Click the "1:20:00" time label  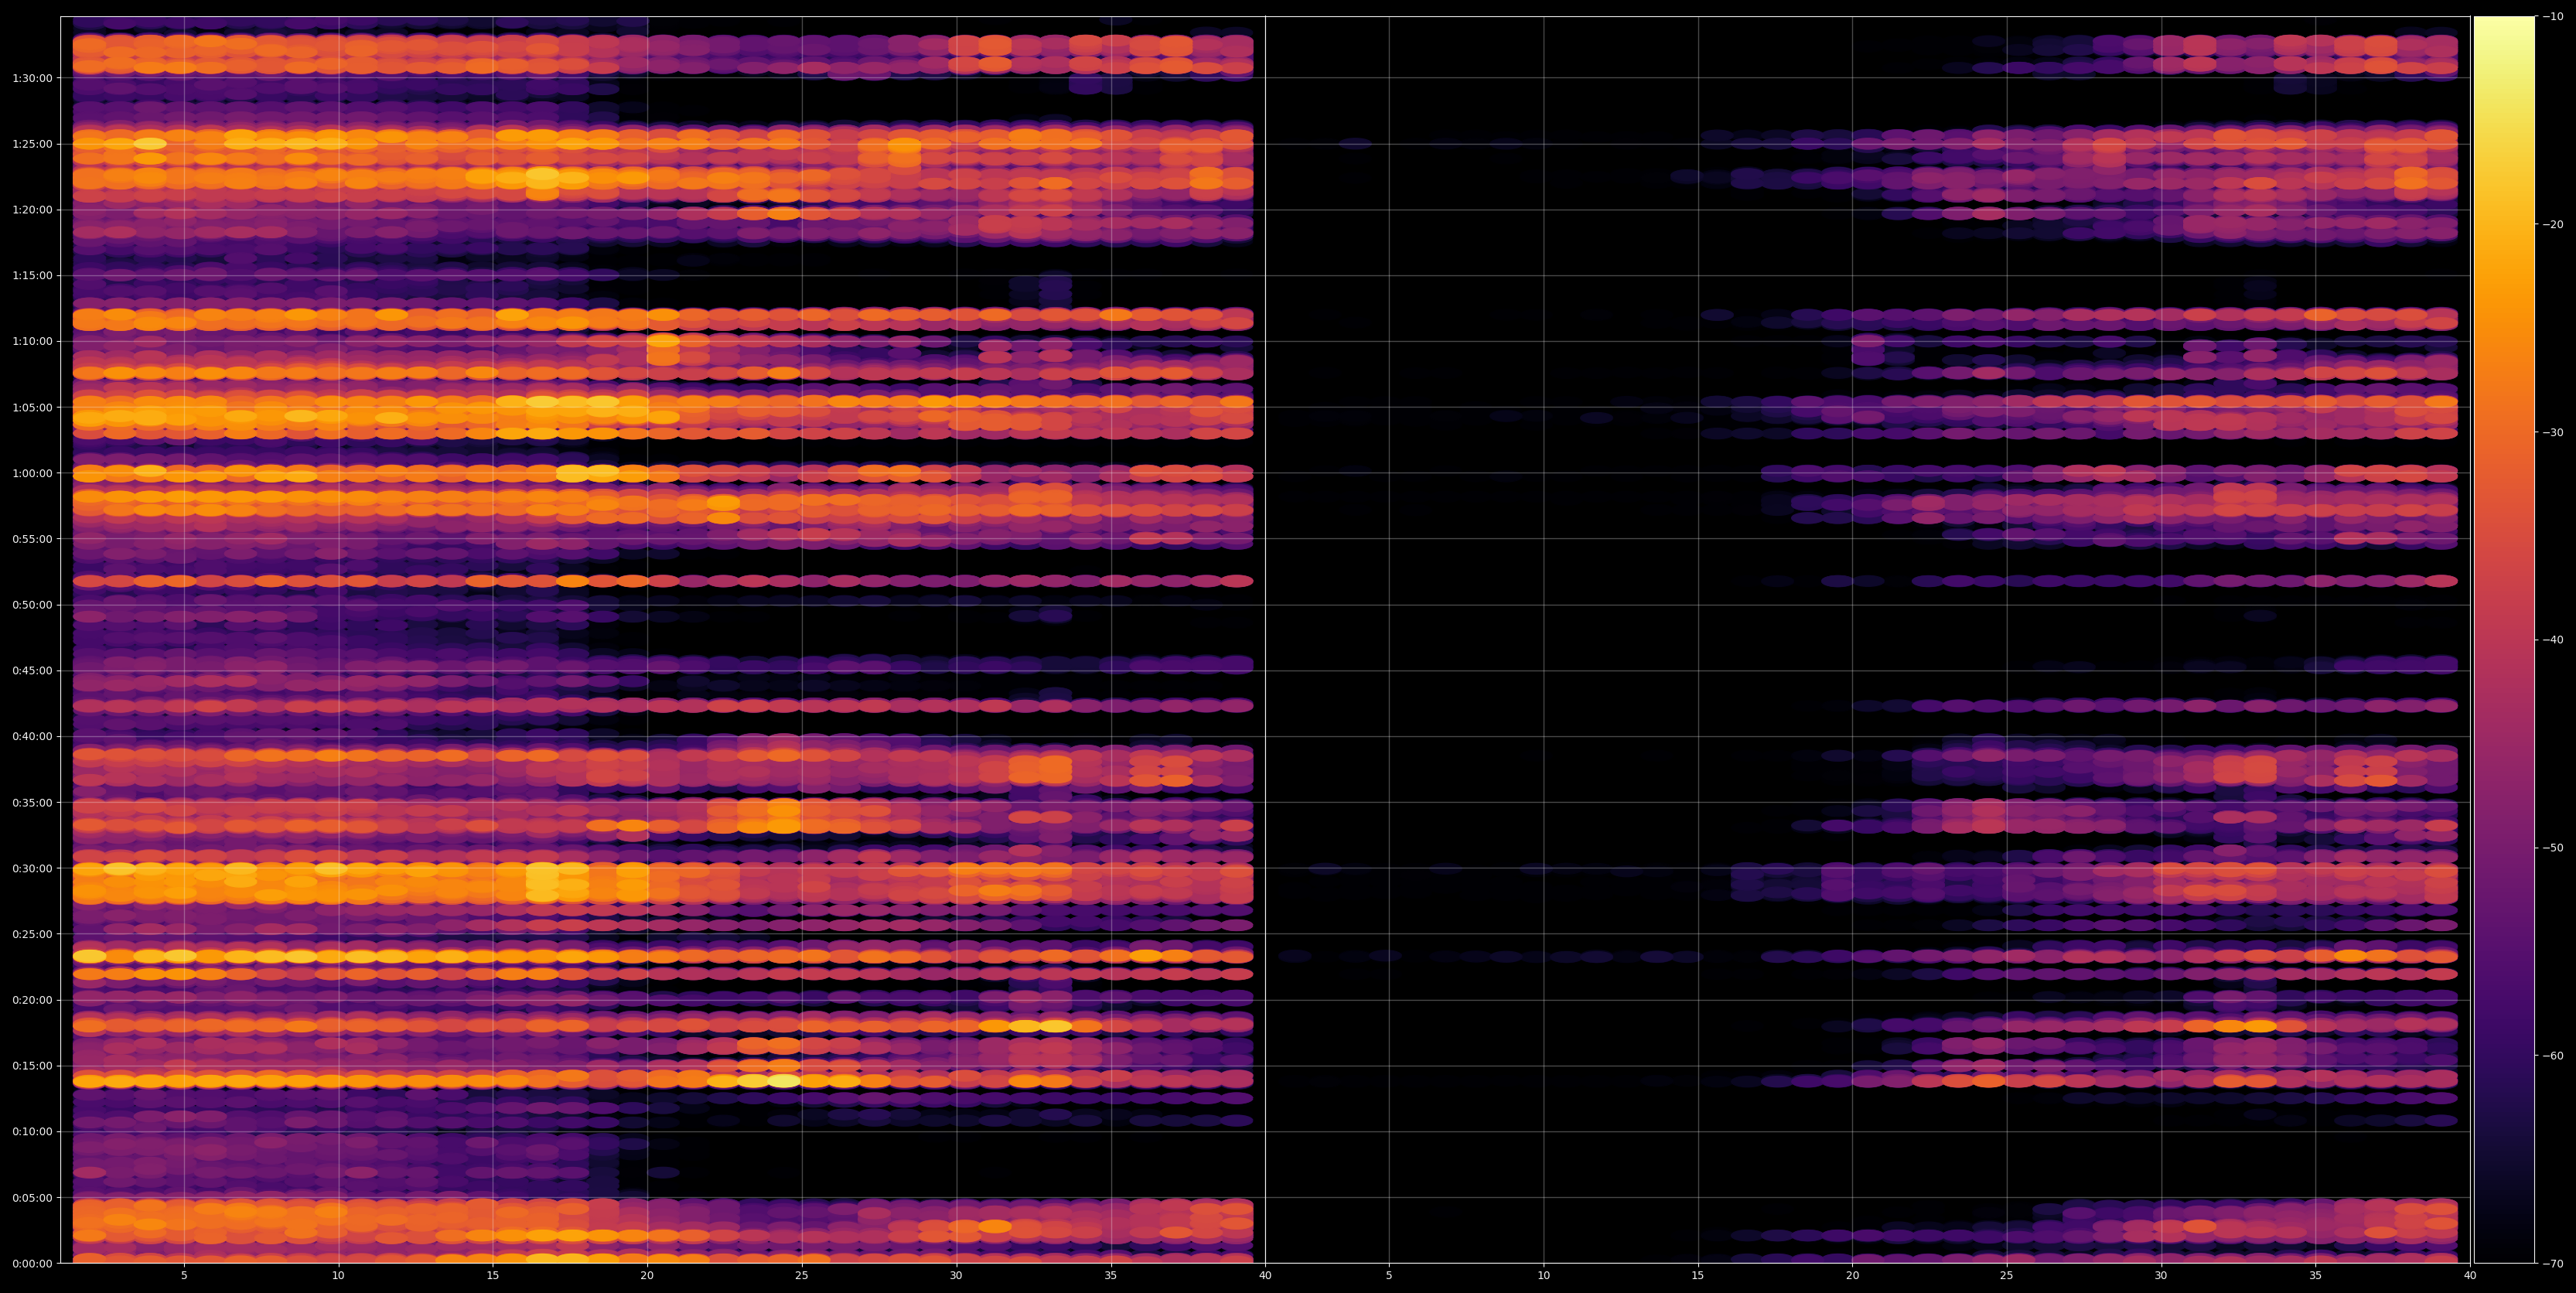click(32, 210)
